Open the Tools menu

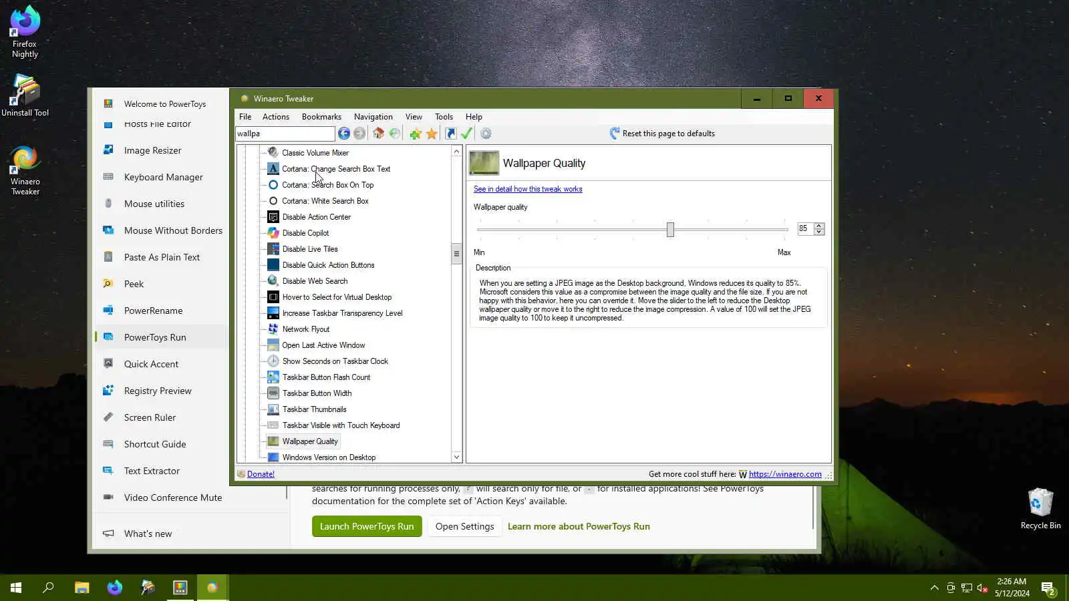[444, 117]
